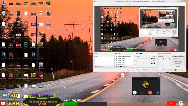Open OBS Настройки button

(x=178, y=64)
